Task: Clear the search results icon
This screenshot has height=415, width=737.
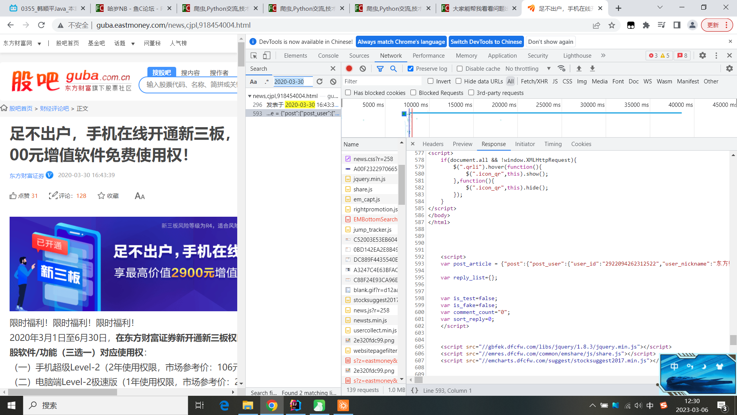Action: click(333, 81)
